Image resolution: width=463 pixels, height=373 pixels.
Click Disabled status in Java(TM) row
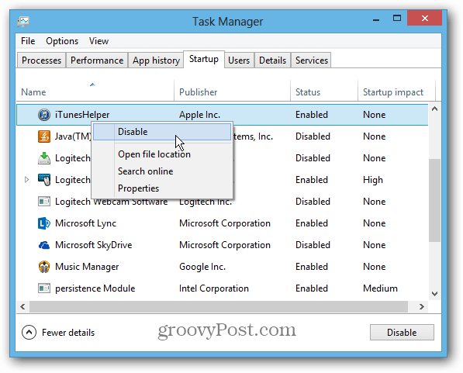click(313, 136)
